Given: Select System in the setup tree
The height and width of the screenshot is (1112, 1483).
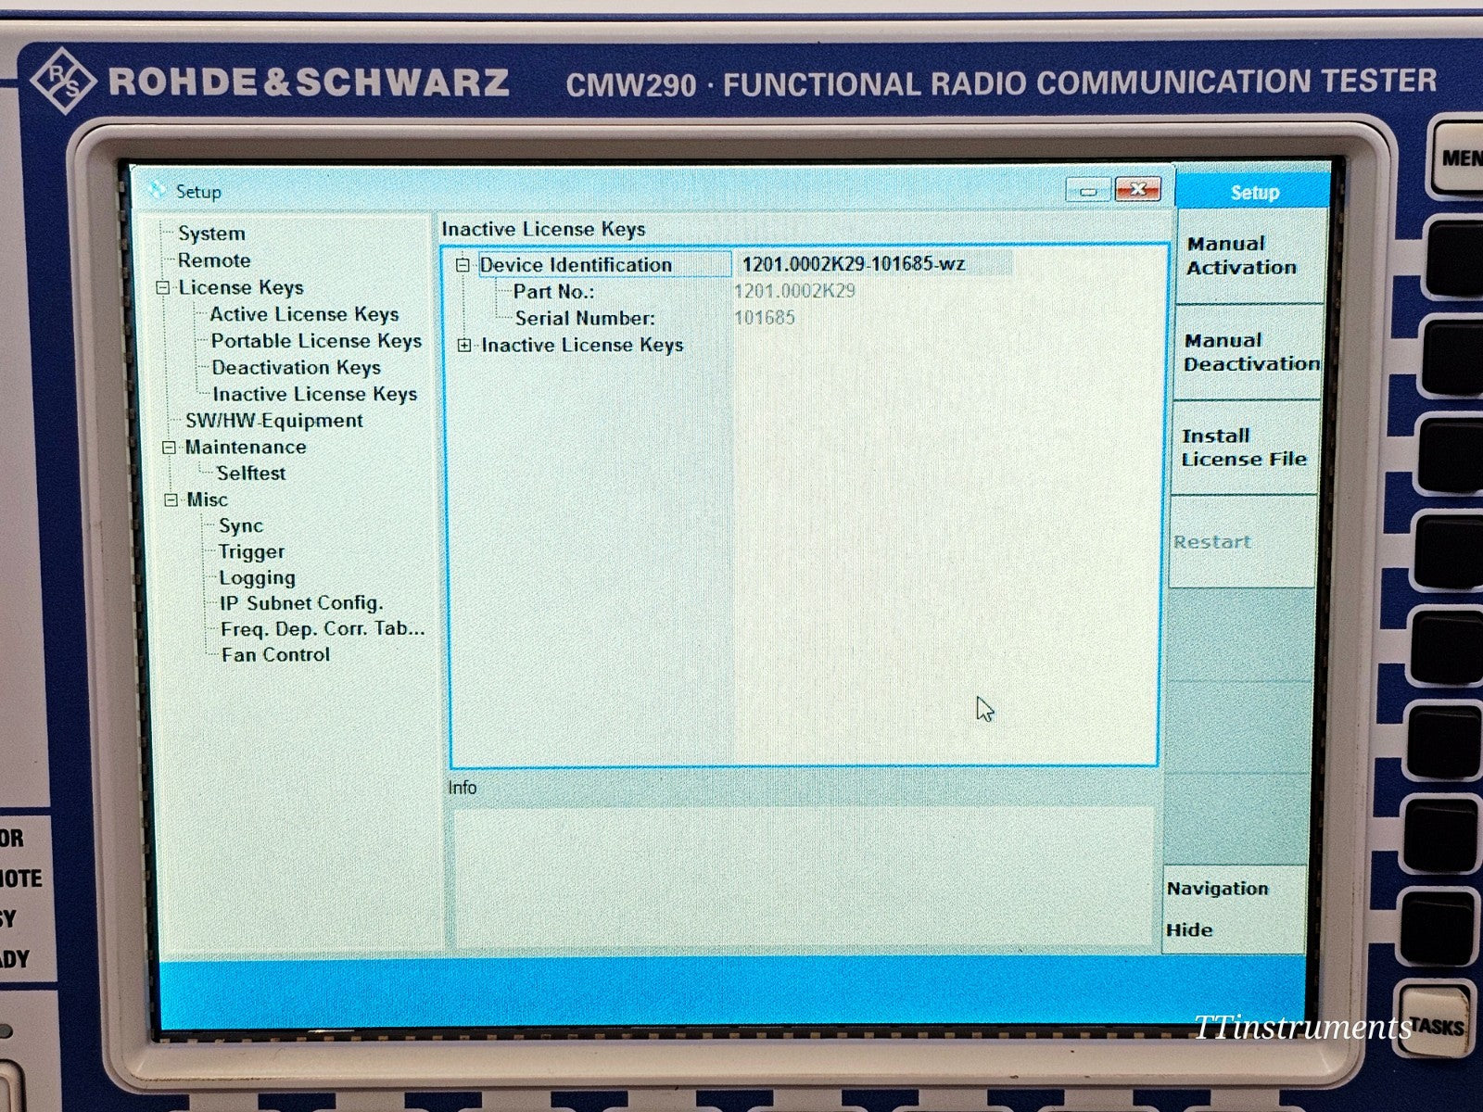Looking at the screenshot, I should pos(211,234).
